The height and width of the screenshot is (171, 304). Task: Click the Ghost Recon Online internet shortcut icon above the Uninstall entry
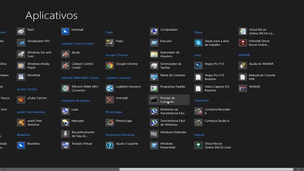(x=243, y=31)
